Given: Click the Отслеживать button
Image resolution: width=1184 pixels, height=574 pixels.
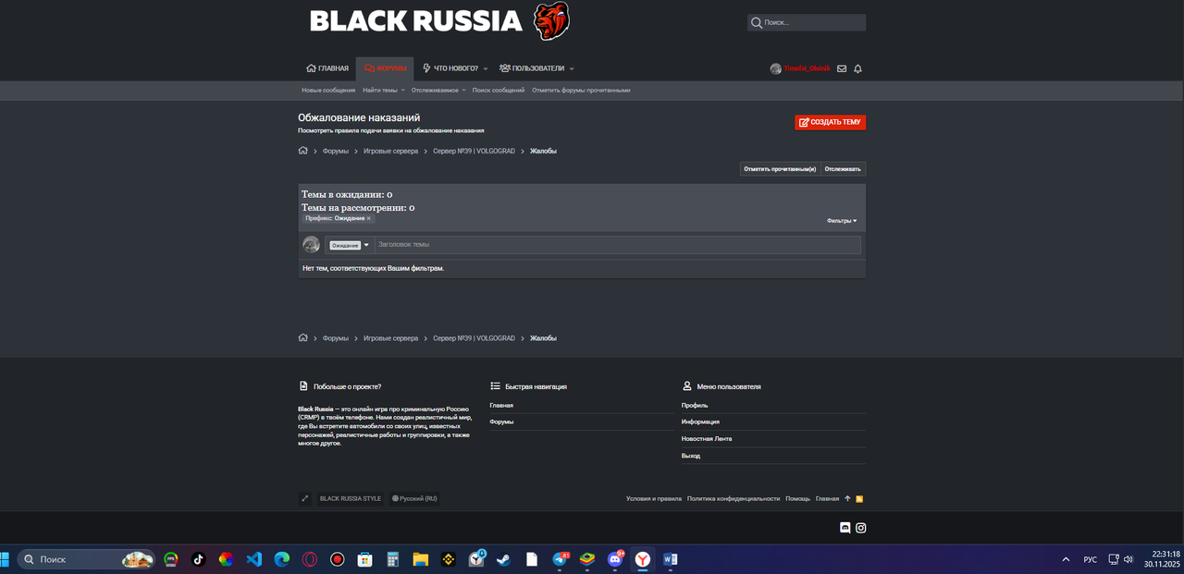Looking at the screenshot, I should (843, 169).
